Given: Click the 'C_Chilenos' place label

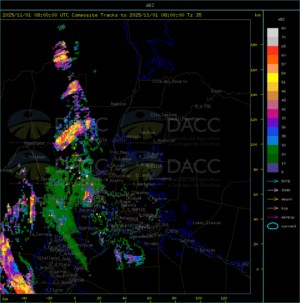Looking at the screenshot, I should [34, 157].
